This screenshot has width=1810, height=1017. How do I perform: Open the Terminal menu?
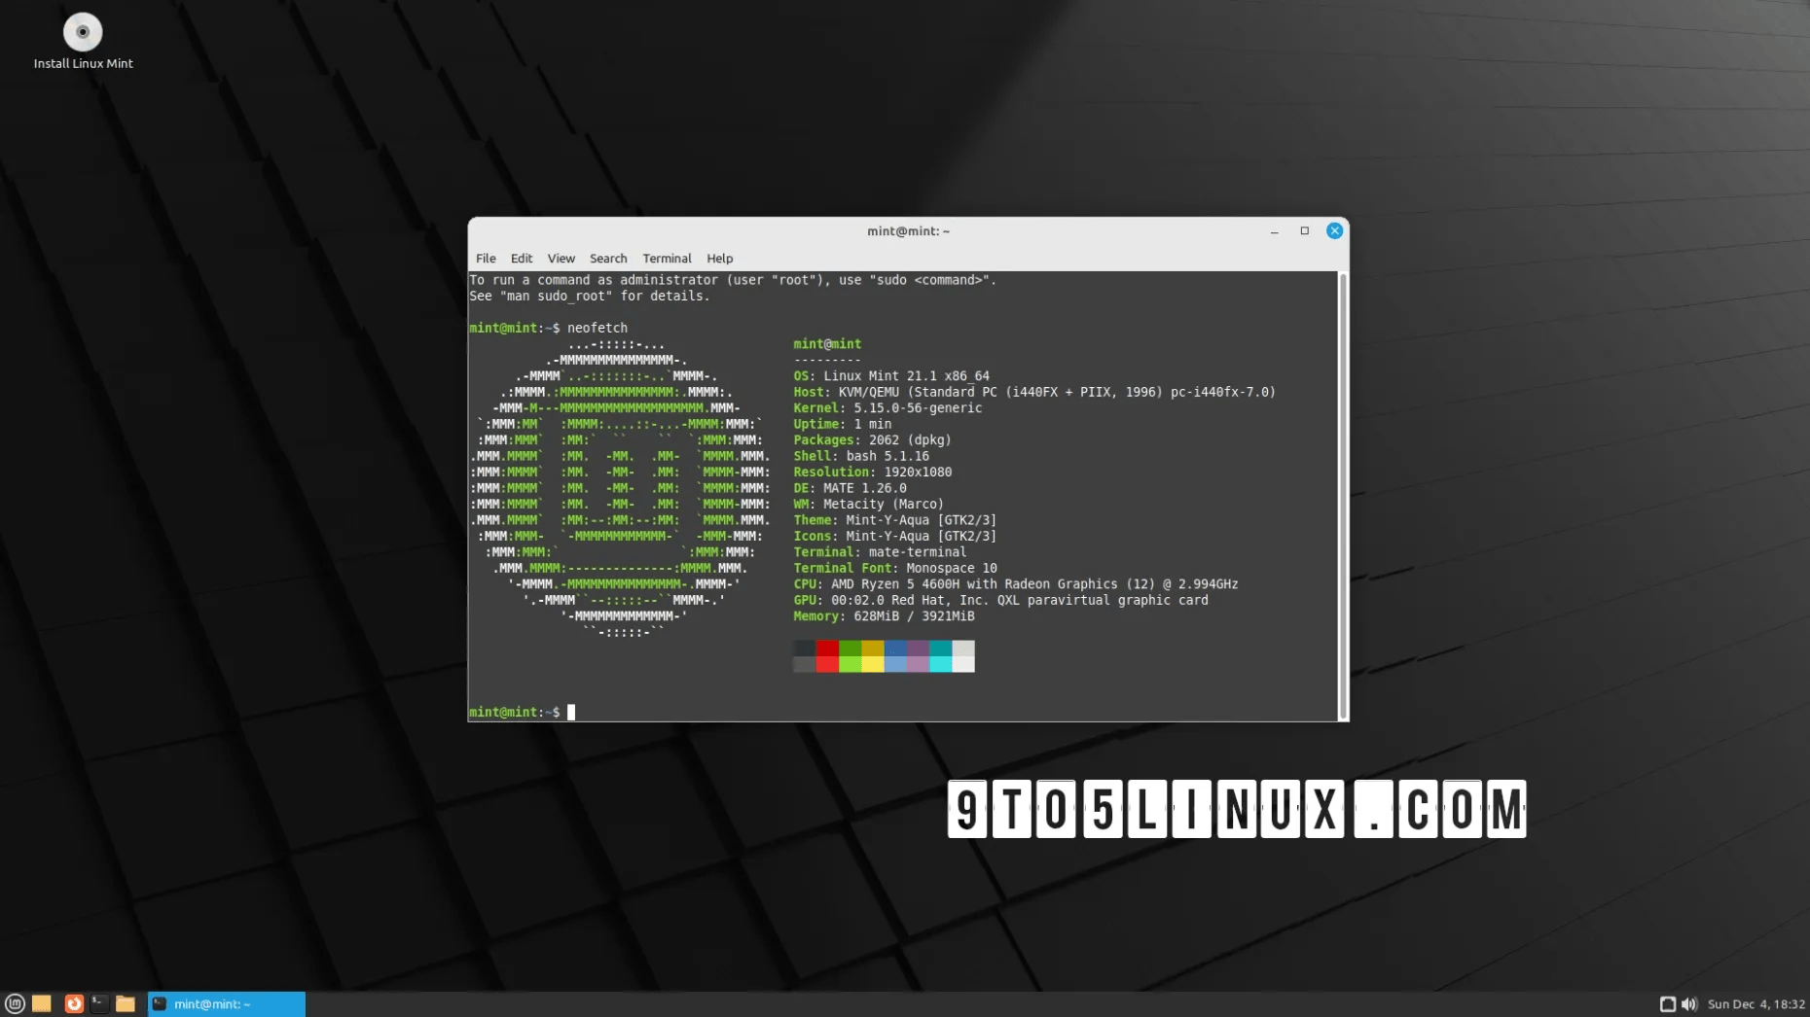667,258
